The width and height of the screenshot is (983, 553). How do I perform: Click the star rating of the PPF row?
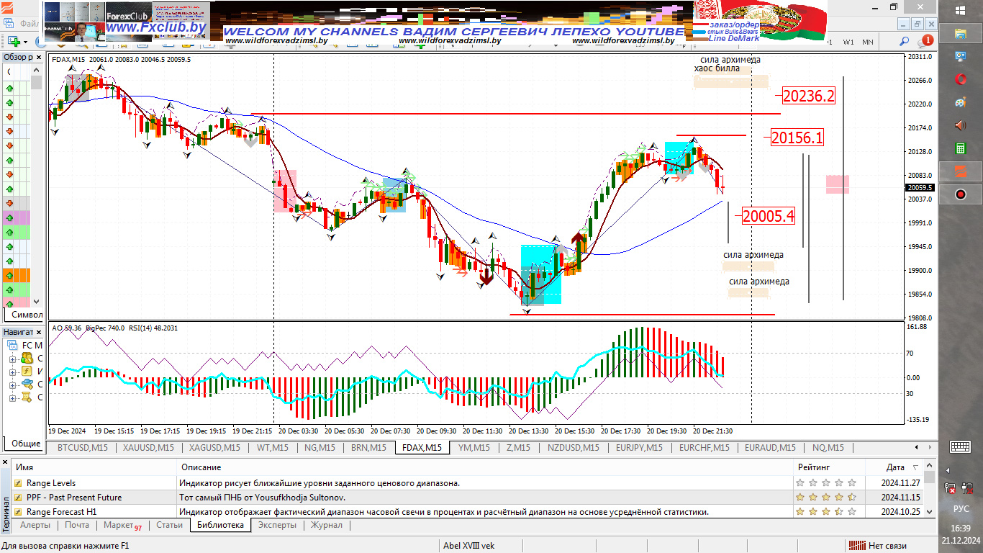coord(825,498)
